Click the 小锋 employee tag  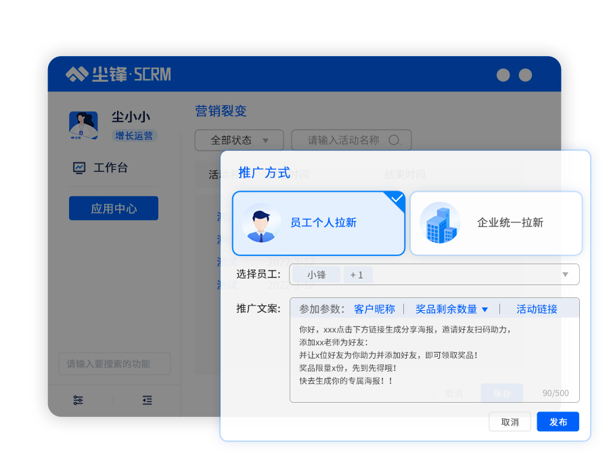(x=317, y=275)
